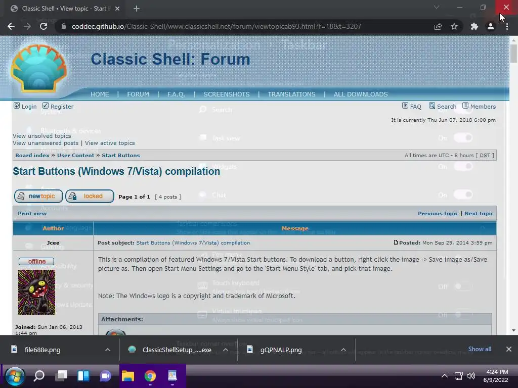
Task: Open SCREENSHOTS in the navigation bar
Action: pyautogui.click(x=227, y=94)
